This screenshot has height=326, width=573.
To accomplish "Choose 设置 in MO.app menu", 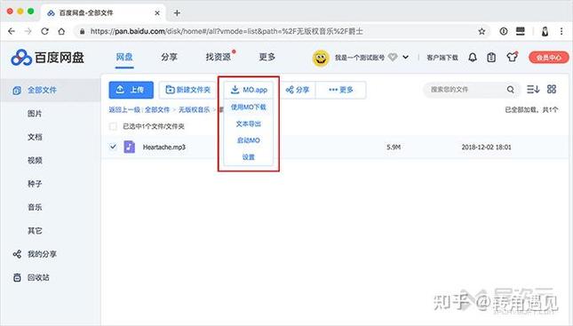I will pos(249,157).
